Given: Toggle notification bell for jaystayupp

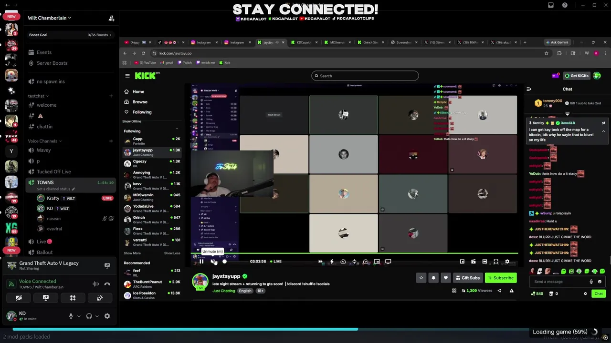Looking at the screenshot, I should click(433, 278).
